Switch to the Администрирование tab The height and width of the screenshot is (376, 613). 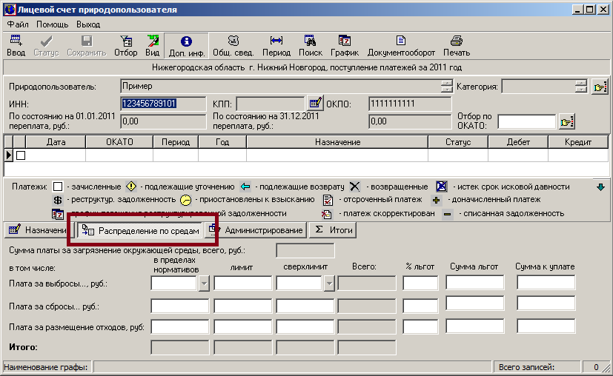(256, 231)
